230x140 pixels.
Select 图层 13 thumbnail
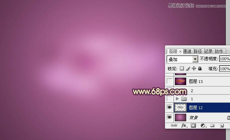coord(181,81)
